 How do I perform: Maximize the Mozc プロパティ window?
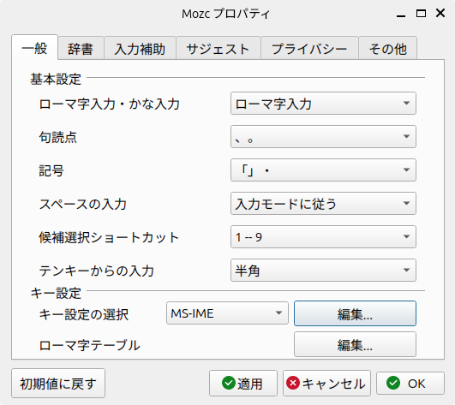[421, 14]
